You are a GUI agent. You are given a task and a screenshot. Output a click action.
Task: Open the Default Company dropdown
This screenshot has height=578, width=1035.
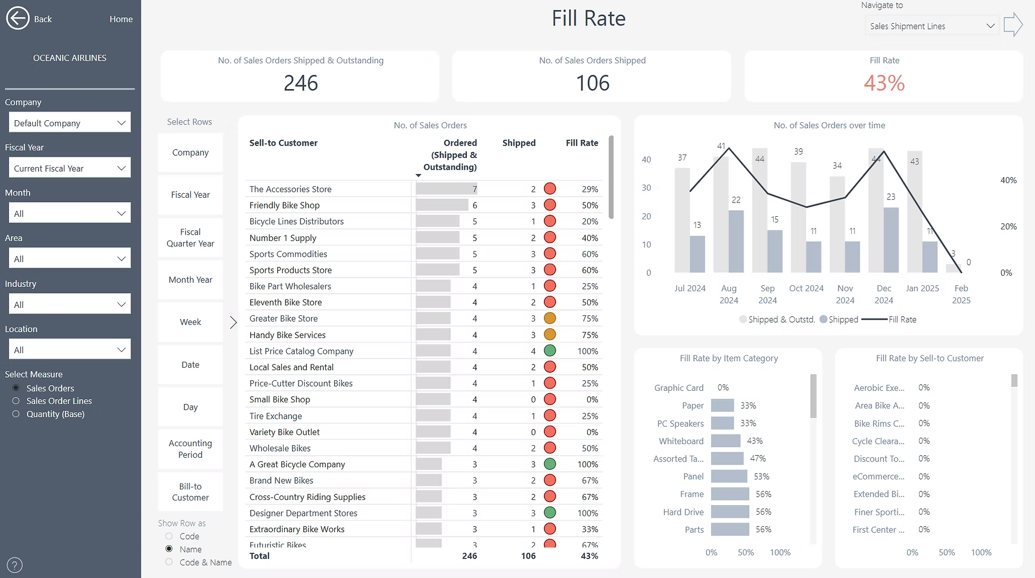[69, 122]
